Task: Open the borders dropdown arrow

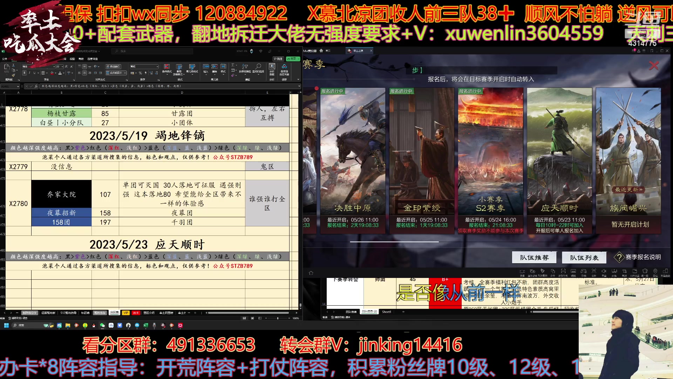Action: click(x=47, y=73)
